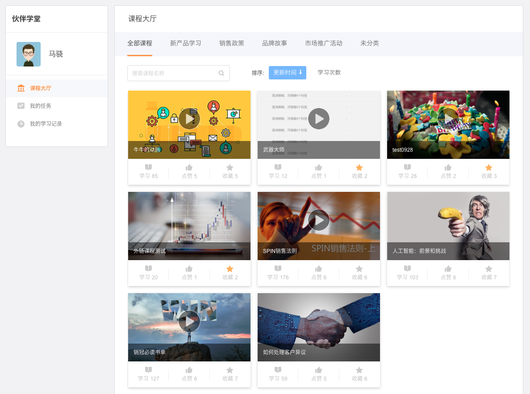The image size is (530, 394).
Task: Like the 牛牛的动画 course thumbs-up icon
Action: coord(189,168)
